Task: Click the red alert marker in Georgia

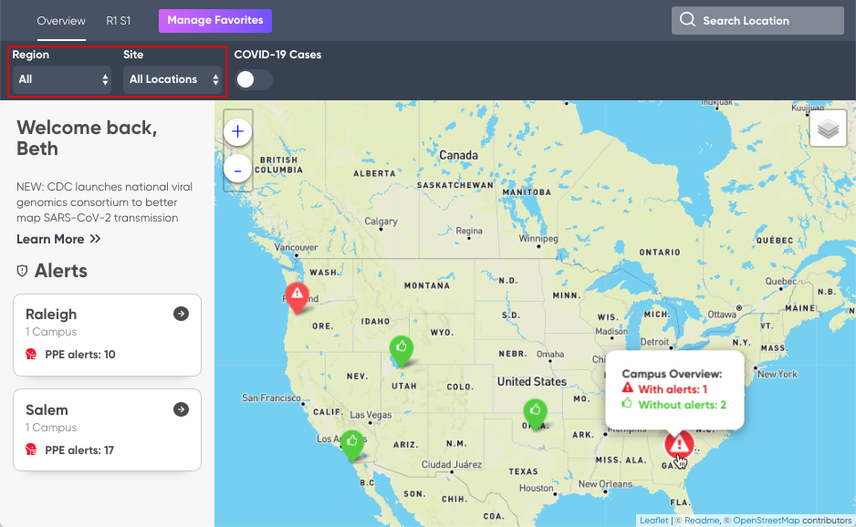Action: pos(679,444)
